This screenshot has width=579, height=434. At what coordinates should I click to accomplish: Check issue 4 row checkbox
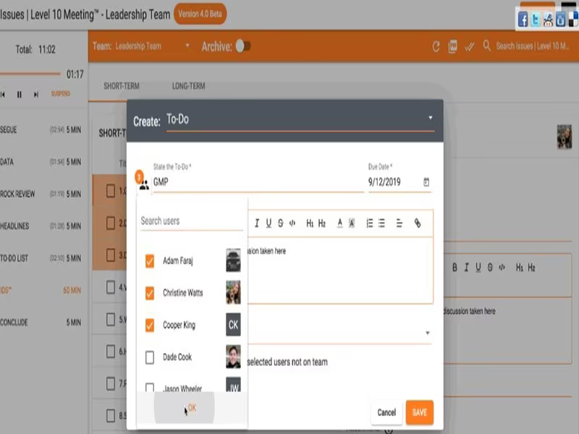pos(111,287)
